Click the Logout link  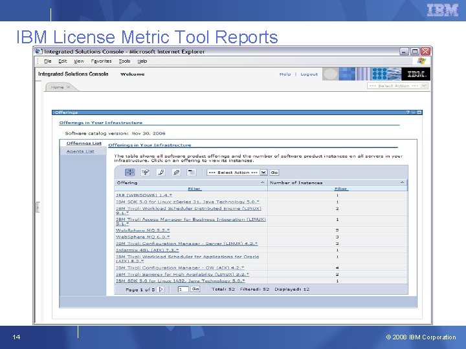click(309, 74)
